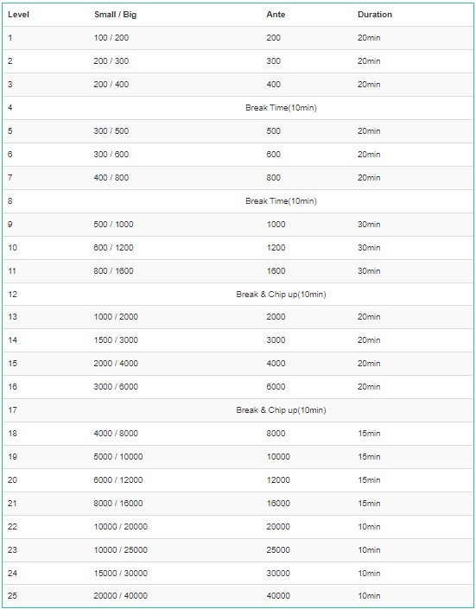Click the 5000 / 10000 blinds cell
Screen dimensions: 476x609
118,457
